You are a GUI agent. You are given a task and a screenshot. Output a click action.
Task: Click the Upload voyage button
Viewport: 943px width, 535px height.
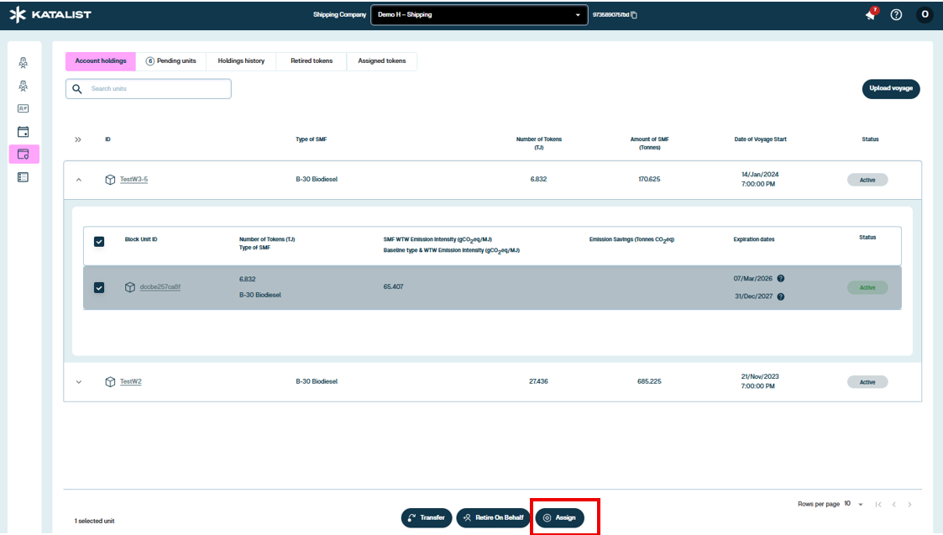coord(890,89)
